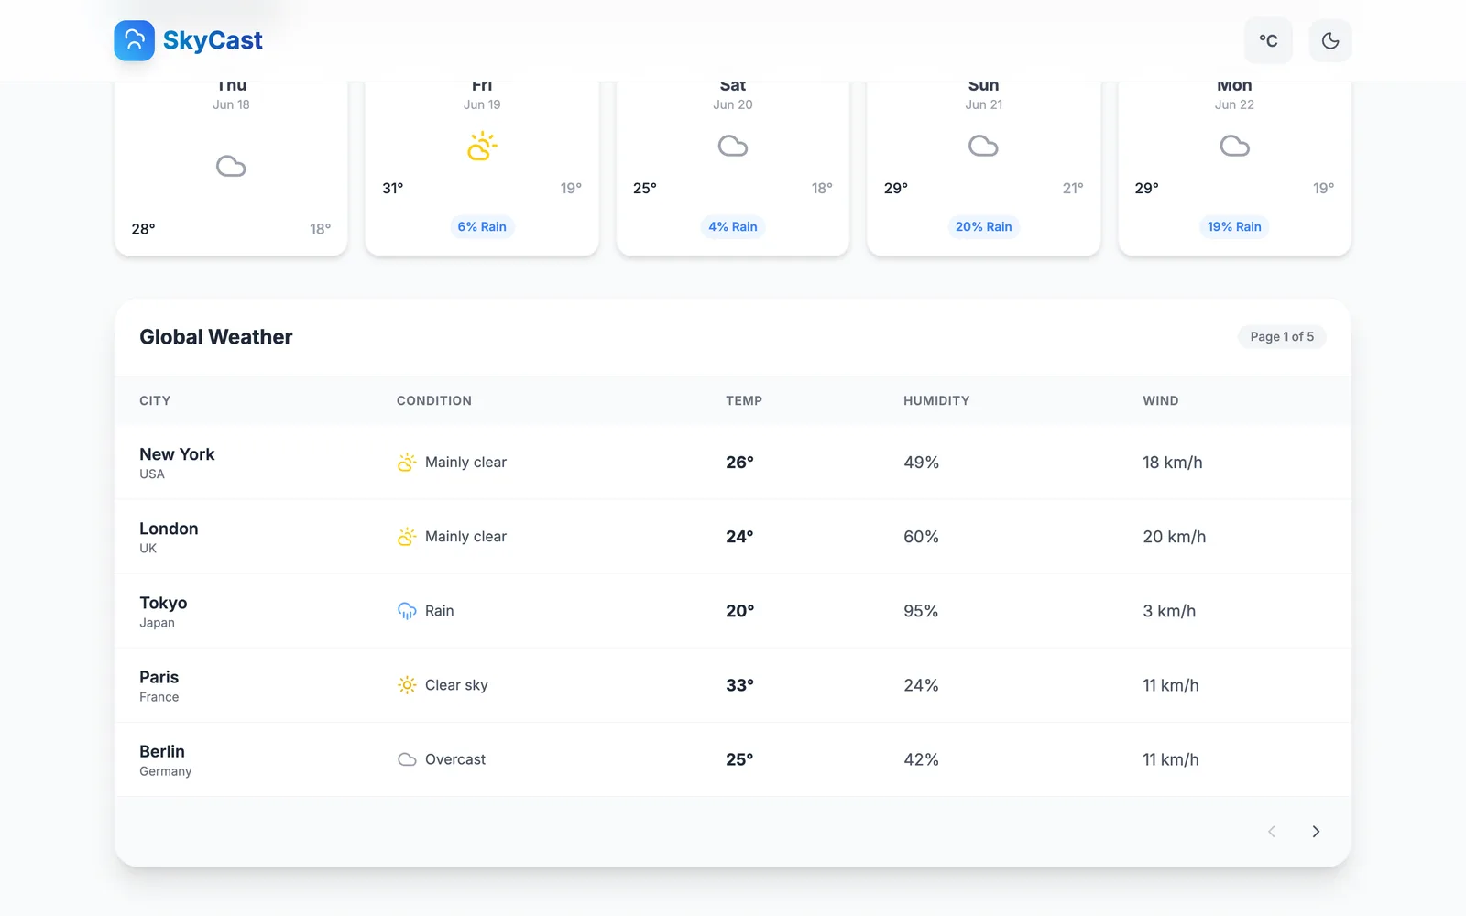Click the cloud icon on Jun 20 card
Viewport: 1466px width, 916px height.
pyautogui.click(x=733, y=146)
